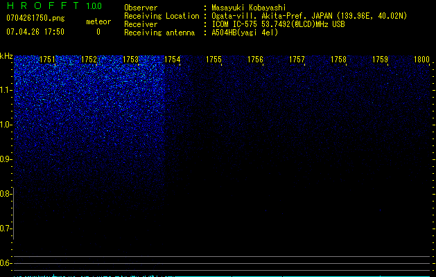This screenshot has width=436, height=277.
Task: Click the 0.8 kHz axis label
Action: click(x=6, y=194)
